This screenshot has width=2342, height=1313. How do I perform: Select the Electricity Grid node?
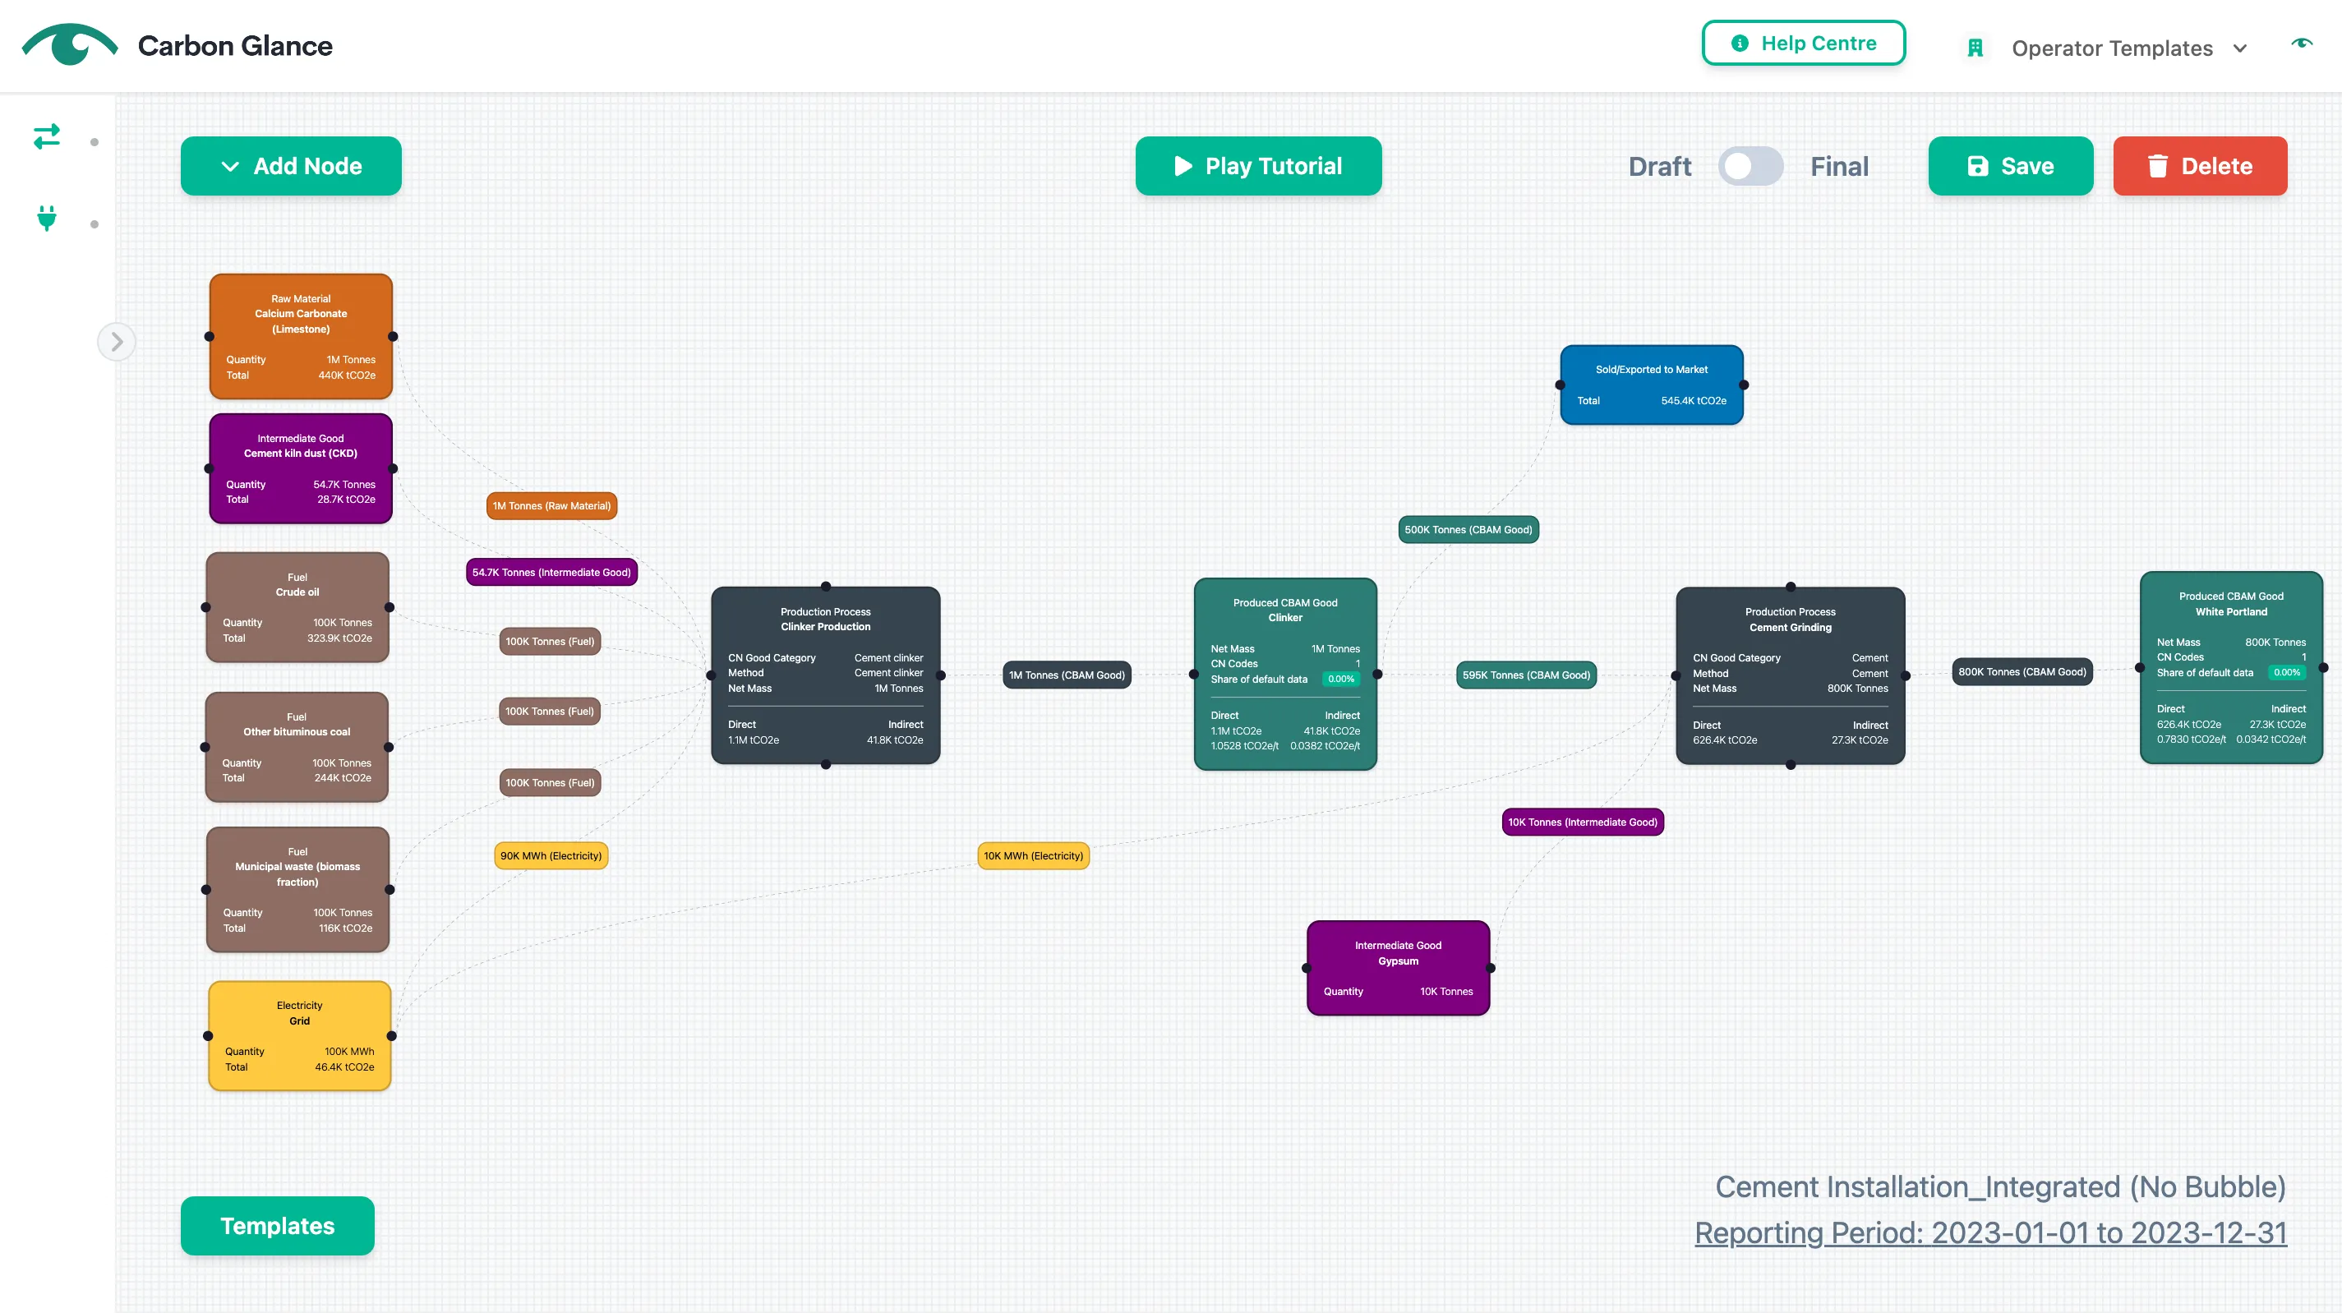point(300,1035)
